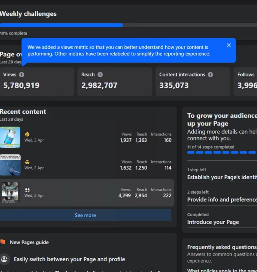
Task: Click the See more button
Action: click(85, 215)
